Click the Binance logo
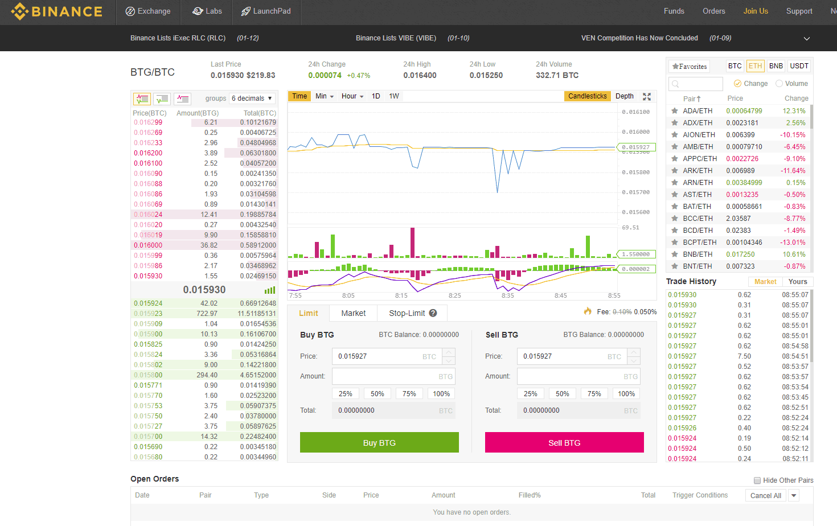 coord(57,11)
